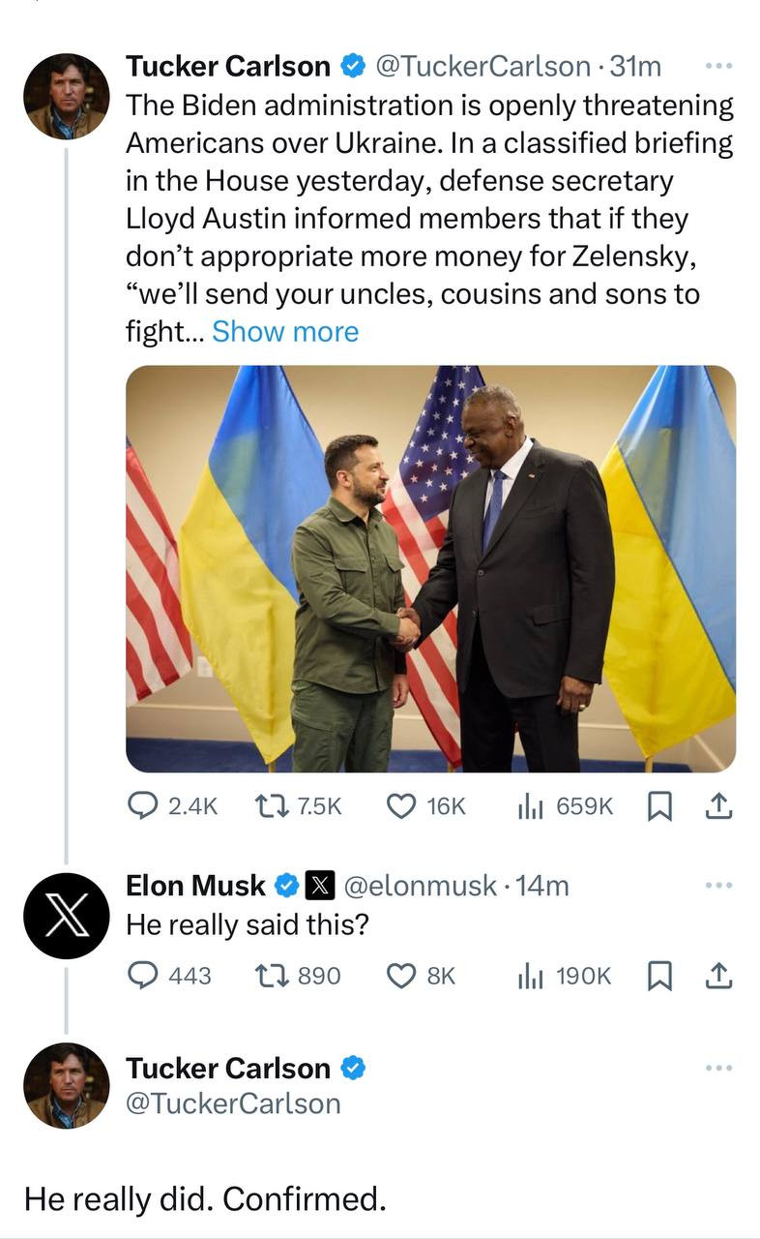Image resolution: width=760 pixels, height=1239 pixels.
Task: Open Tucker Carlson's avatar on top tweet
Action: pyautogui.click(x=66, y=96)
